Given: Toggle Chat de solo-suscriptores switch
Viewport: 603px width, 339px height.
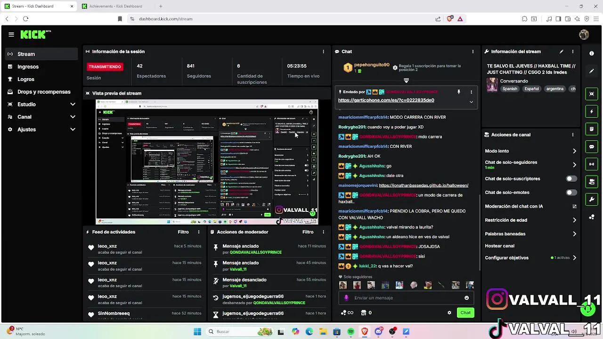Looking at the screenshot, I should tap(571, 179).
